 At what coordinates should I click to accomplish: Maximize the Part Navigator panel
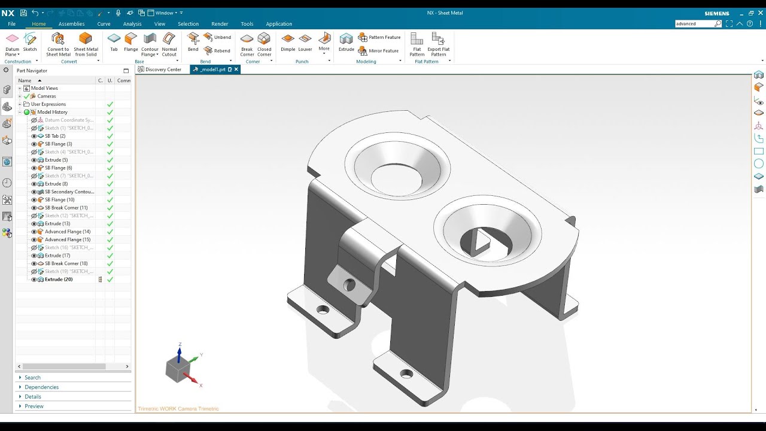point(126,71)
